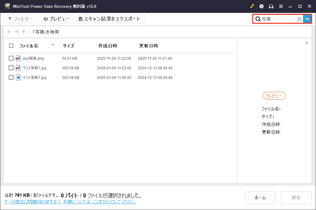Check the psd写真.png file checkbox
Image resolution: width=316 pixels, height=210 pixels.
11,58
